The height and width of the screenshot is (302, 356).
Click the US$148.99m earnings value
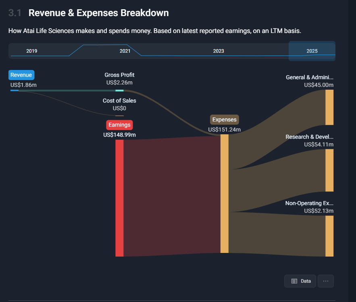tap(119, 135)
